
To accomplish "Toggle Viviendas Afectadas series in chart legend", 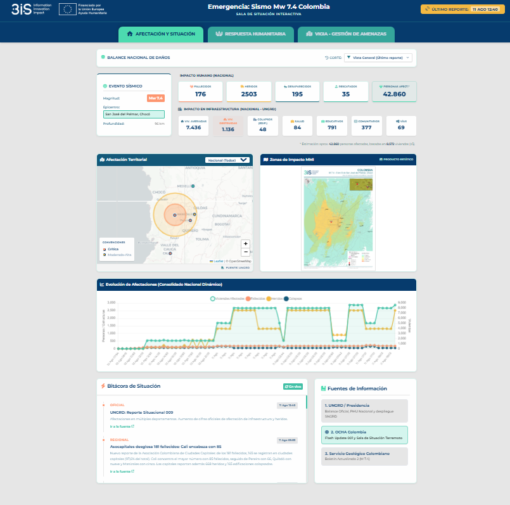I will 227,298.
